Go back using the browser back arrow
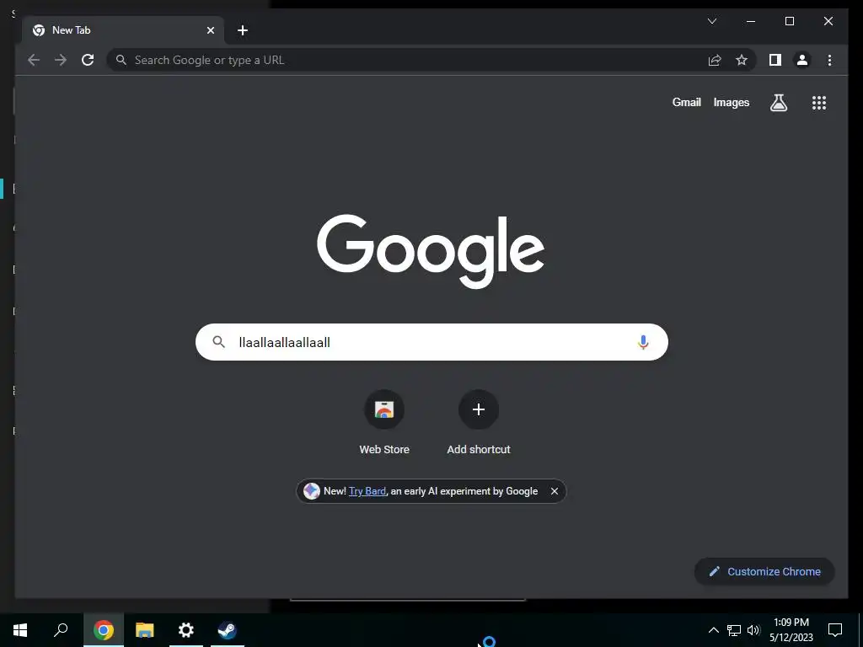The width and height of the screenshot is (863, 647). [34, 60]
